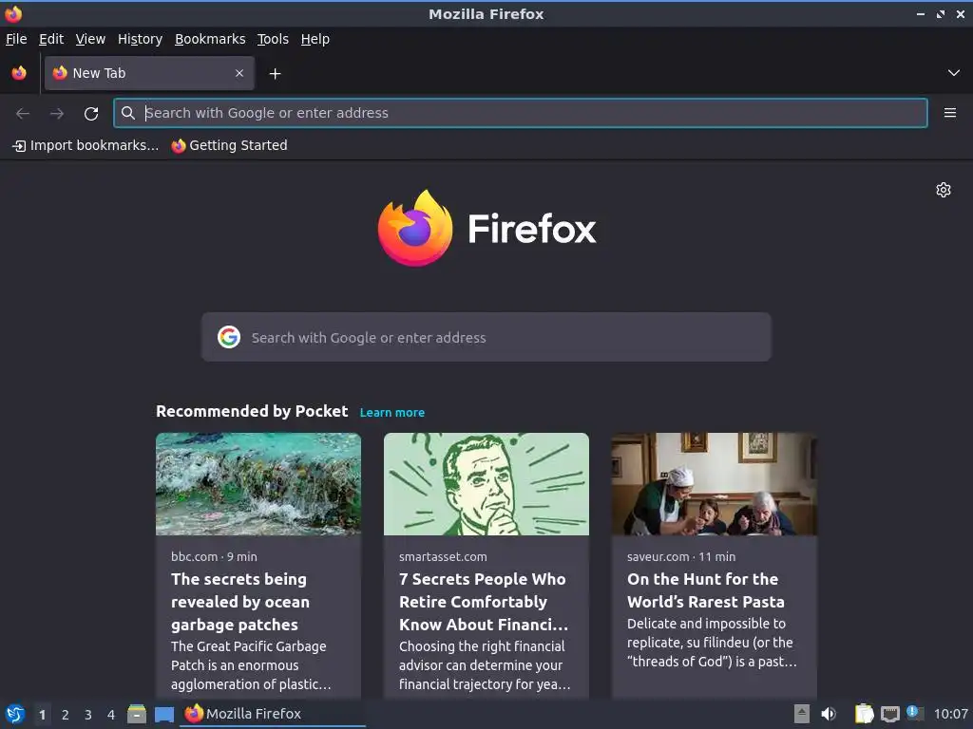Viewport: 973px width, 729px height.
Task: Select the New Tab tab
Action: pos(149,73)
